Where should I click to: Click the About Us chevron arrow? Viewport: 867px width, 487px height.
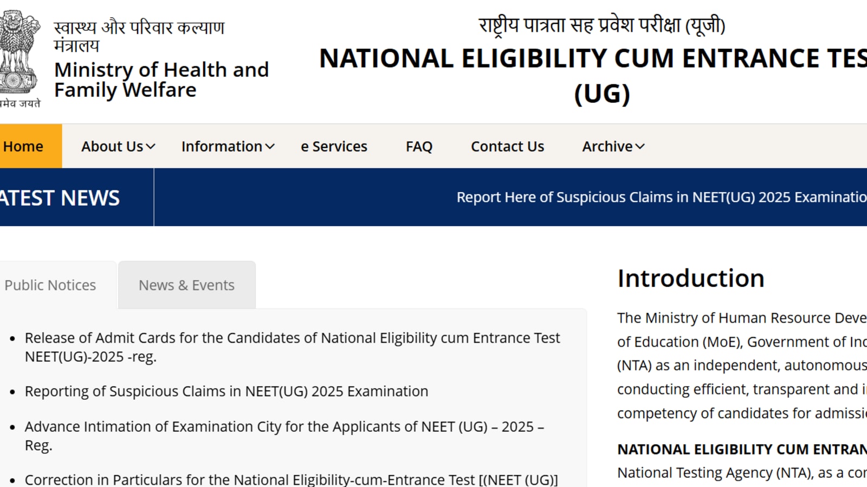point(151,147)
